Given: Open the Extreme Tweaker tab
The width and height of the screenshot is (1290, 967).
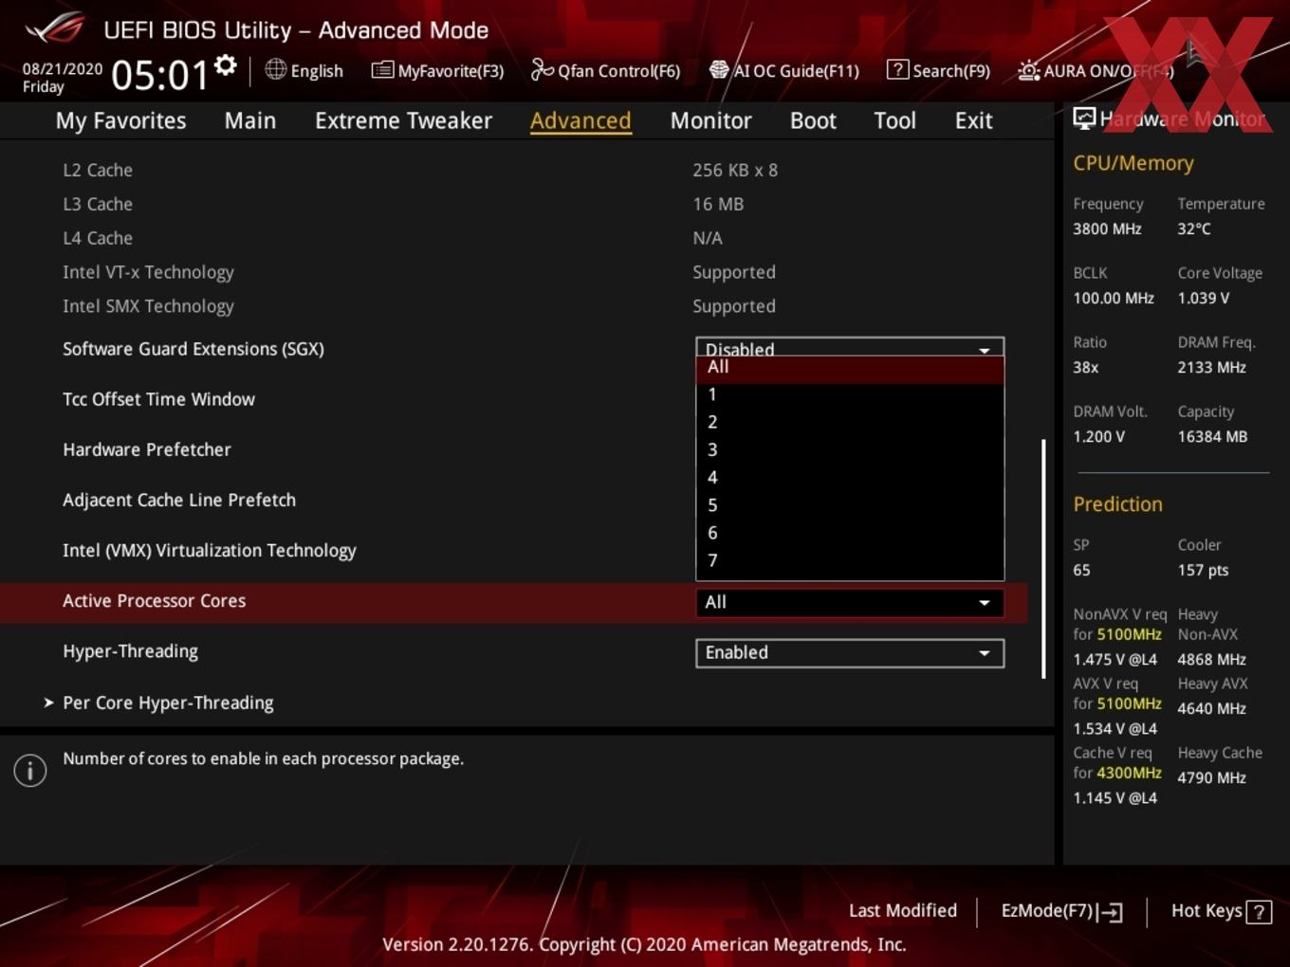Looking at the screenshot, I should [403, 120].
